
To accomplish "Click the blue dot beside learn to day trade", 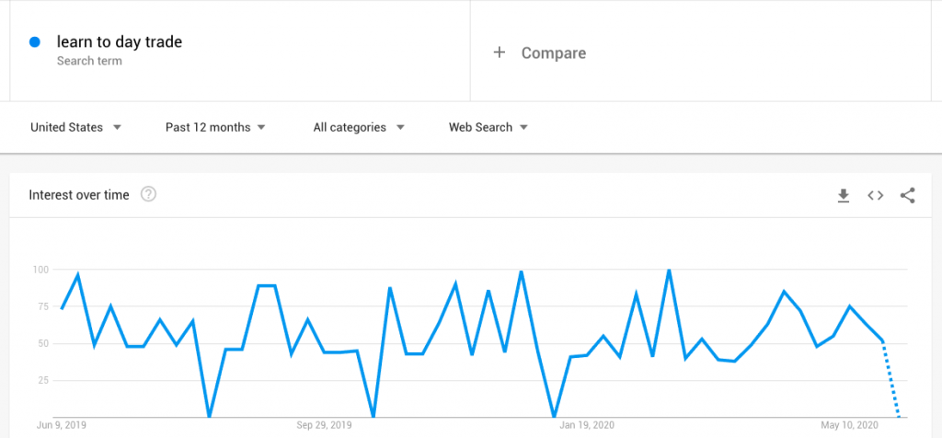I will (x=35, y=42).
